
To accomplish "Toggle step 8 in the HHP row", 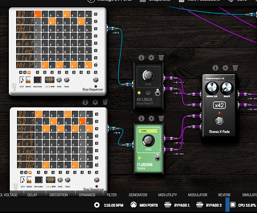I will point(89,65).
